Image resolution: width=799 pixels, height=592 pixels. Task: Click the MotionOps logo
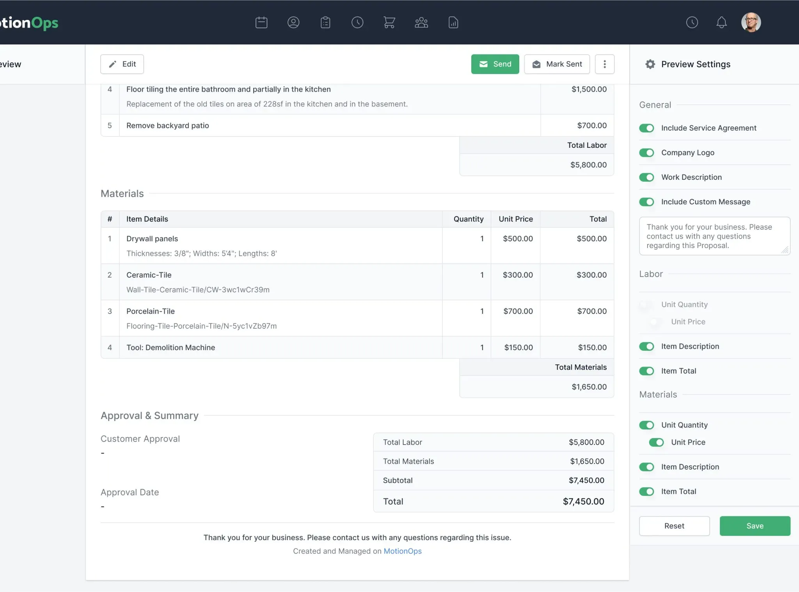coord(29,23)
